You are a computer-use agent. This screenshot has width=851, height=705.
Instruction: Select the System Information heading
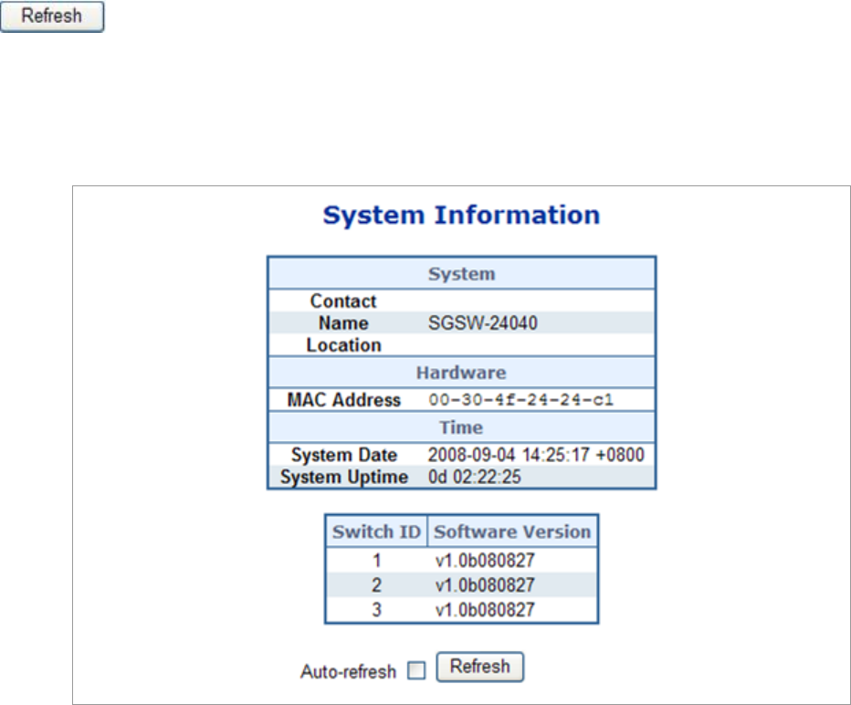(x=461, y=215)
